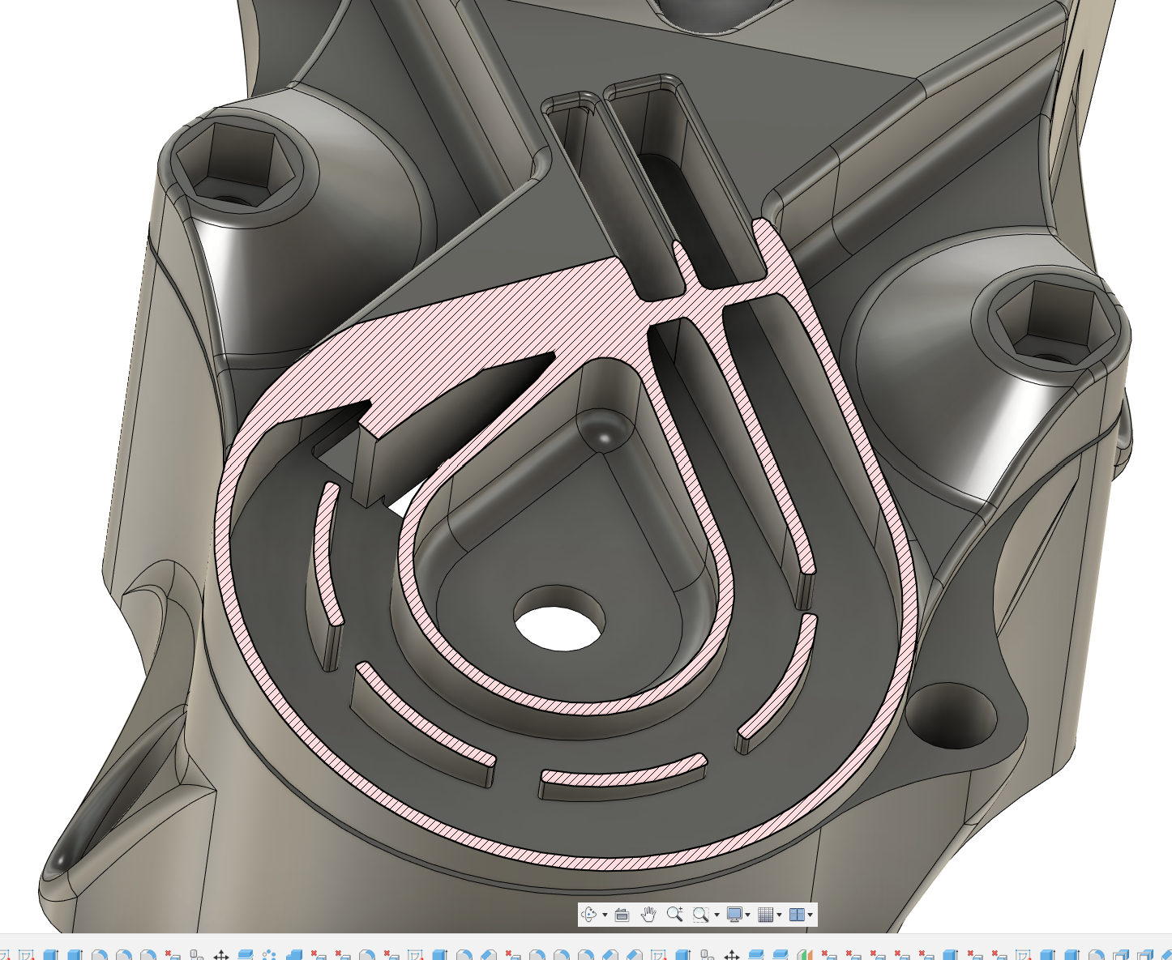Viewport: 1172px width, 960px height.
Task: Expand the Viewports dropdown arrow
Action: pos(811,915)
